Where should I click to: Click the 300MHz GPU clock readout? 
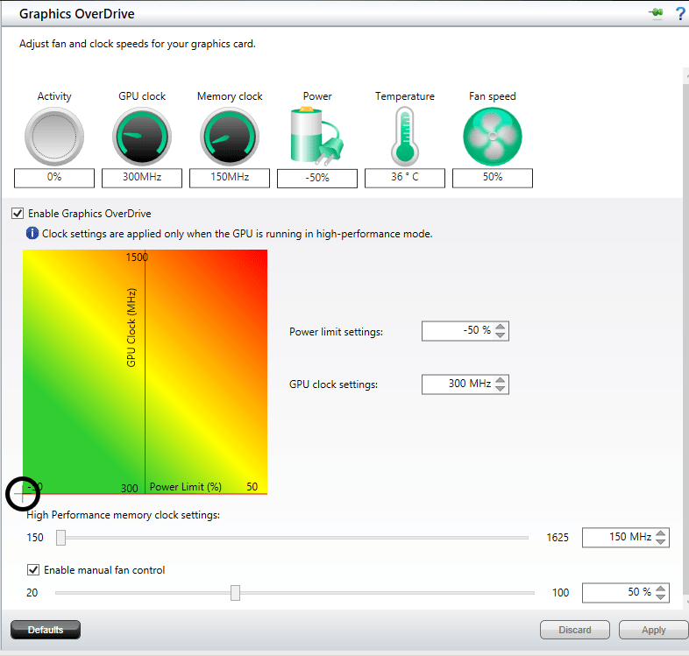(x=142, y=178)
